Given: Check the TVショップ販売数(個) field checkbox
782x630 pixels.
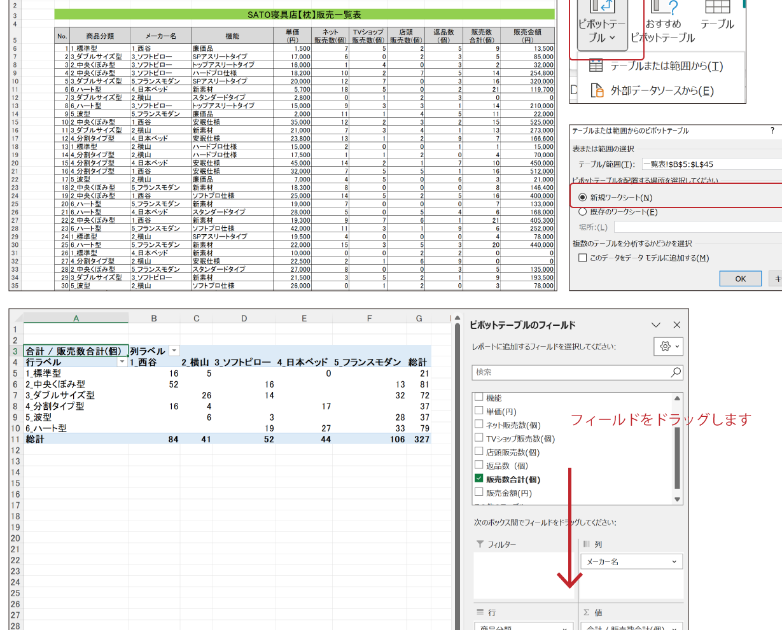Looking at the screenshot, I should [x=479, y=438].
